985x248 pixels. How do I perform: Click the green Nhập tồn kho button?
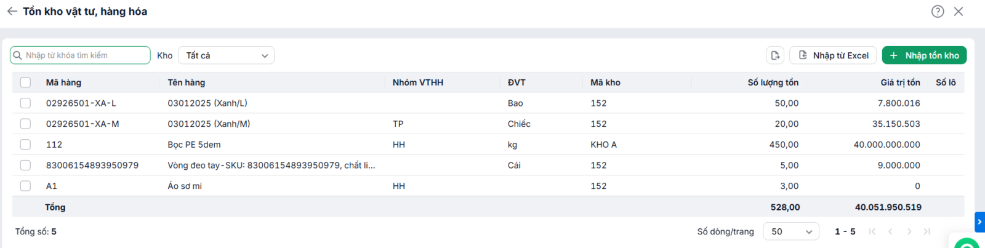924,55
